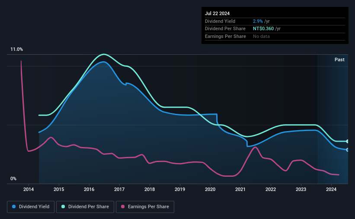The image size is (355, 219).
Task: Click the teal Dividend Per Share legend dot
Action: pyautogui.click(x=63, y=206)
